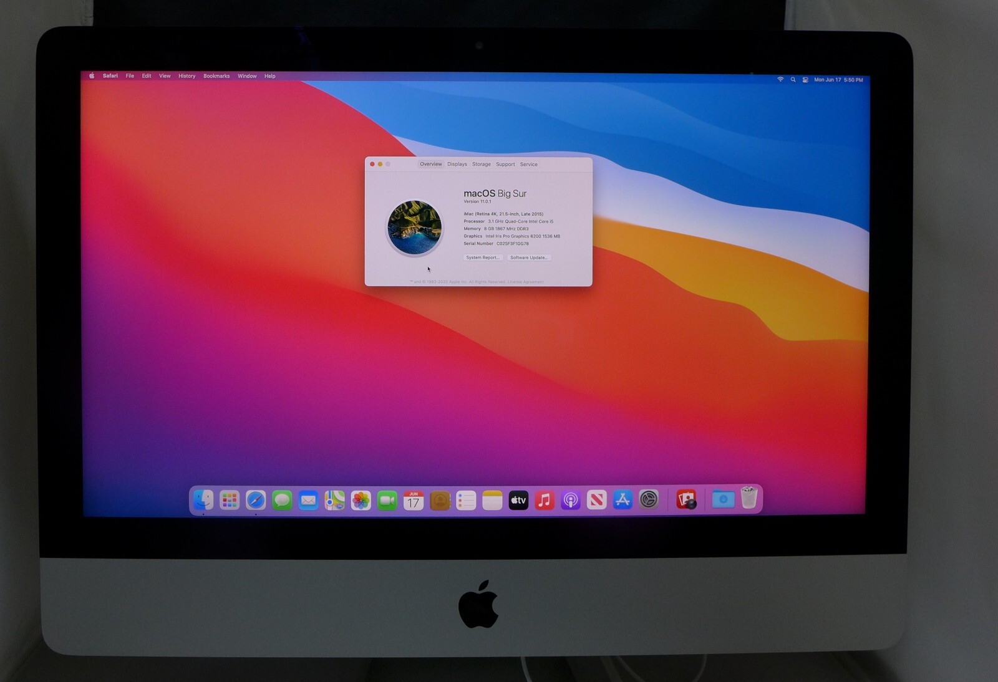Viewport: 998px width, 682px height.
Task: Open Launchpad from the Dock
Action: tap(230, 500)
